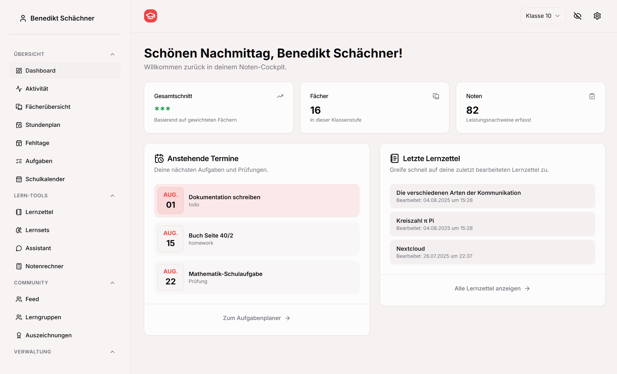
Task: Click the Fächer card copy icon
Action: pyautogui.click(x=436, y=96)
